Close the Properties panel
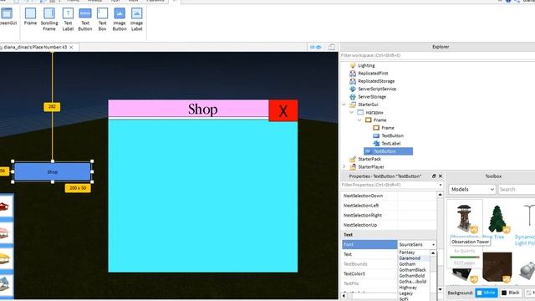 coord(441,176)
